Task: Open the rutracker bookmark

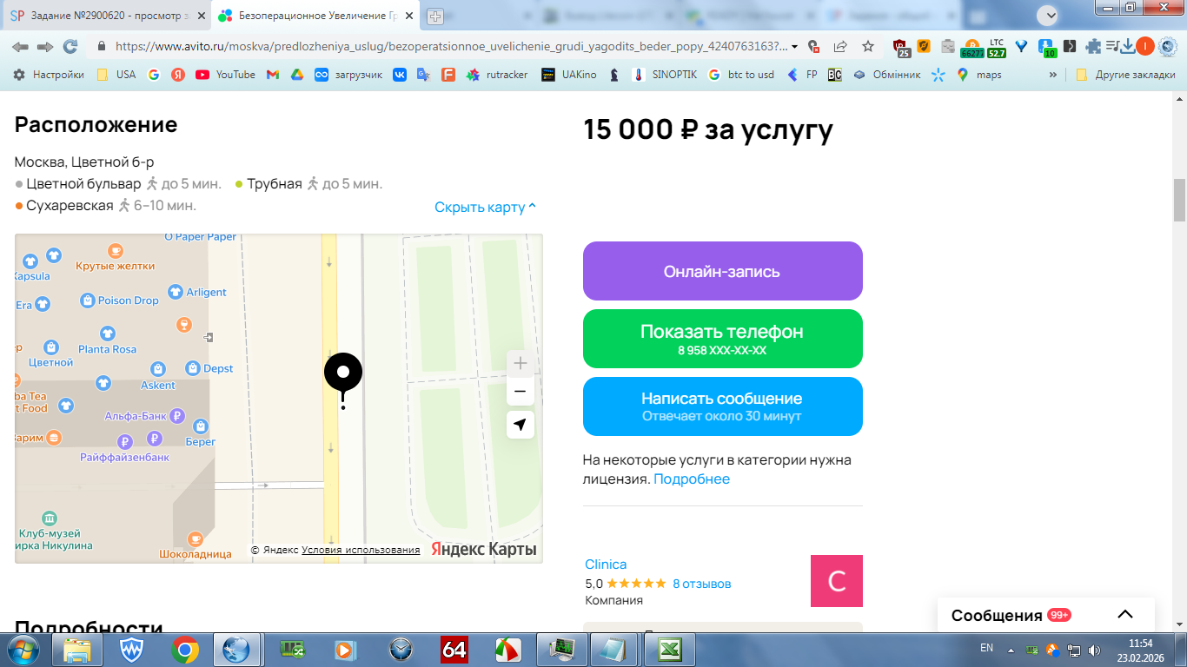Action: pyautogui.click(x=497, y=75)
